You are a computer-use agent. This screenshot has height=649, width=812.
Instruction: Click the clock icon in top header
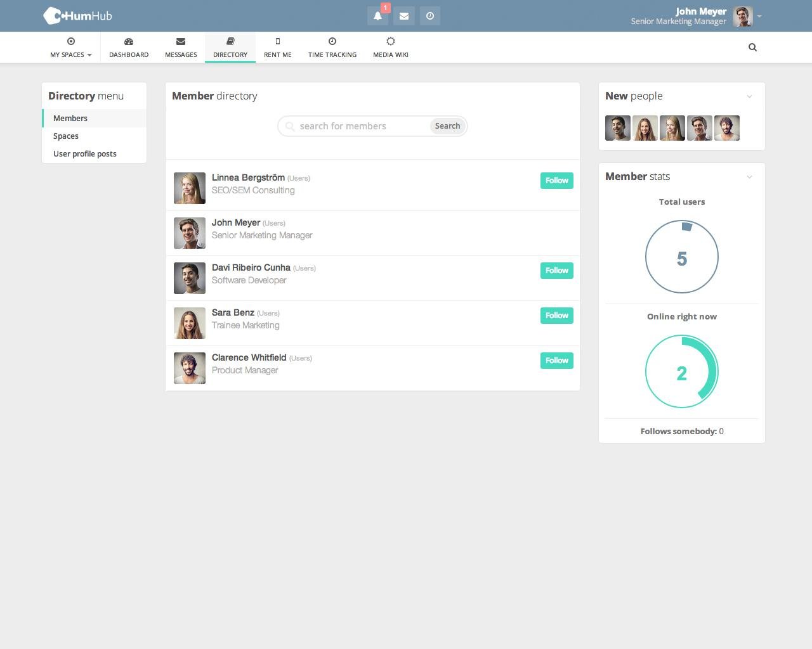[430, 16]
